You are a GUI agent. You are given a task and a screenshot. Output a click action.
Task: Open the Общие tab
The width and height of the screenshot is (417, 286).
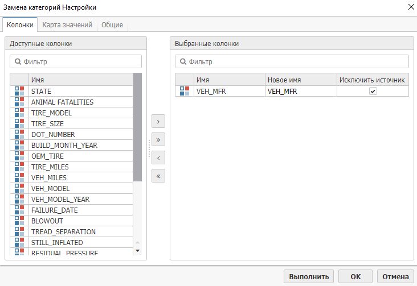tap(112, 25)
